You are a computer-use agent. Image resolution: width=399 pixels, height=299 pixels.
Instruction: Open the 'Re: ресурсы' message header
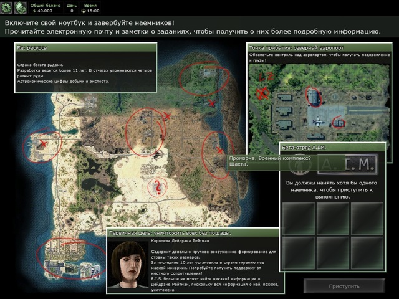(85, 47)
